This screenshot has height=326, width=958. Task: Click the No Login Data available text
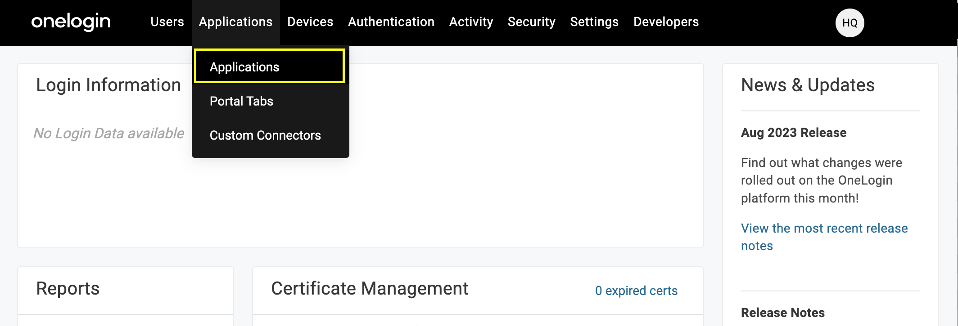(x=108, y=133)
